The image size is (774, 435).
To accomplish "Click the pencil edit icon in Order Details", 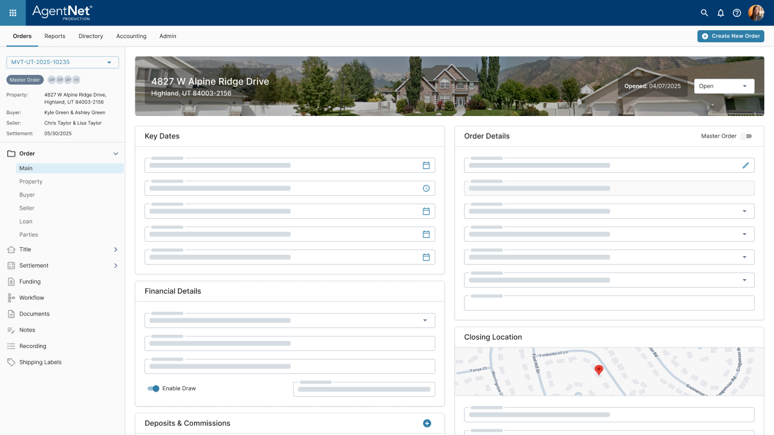I will coord(746,166).
